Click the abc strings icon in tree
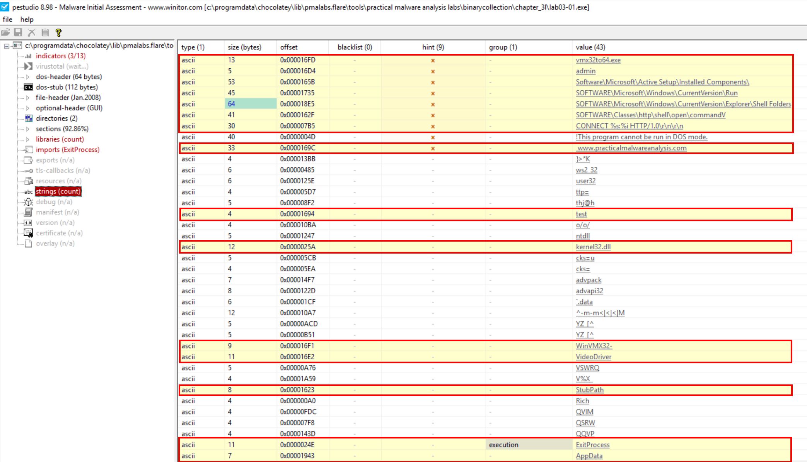807x462 pixels. click(x=28, y=191)
